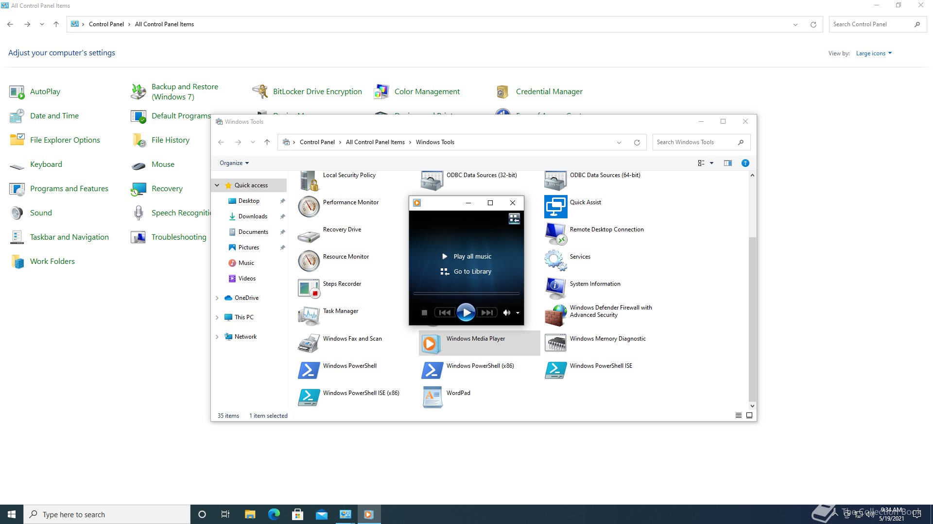
Task: Open Windows Defender Firewall with Advanced Security
Action: 599,315
